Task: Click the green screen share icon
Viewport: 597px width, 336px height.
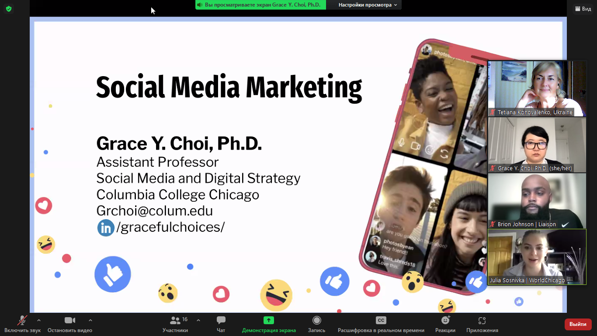Action: click(x=269, y=321)
